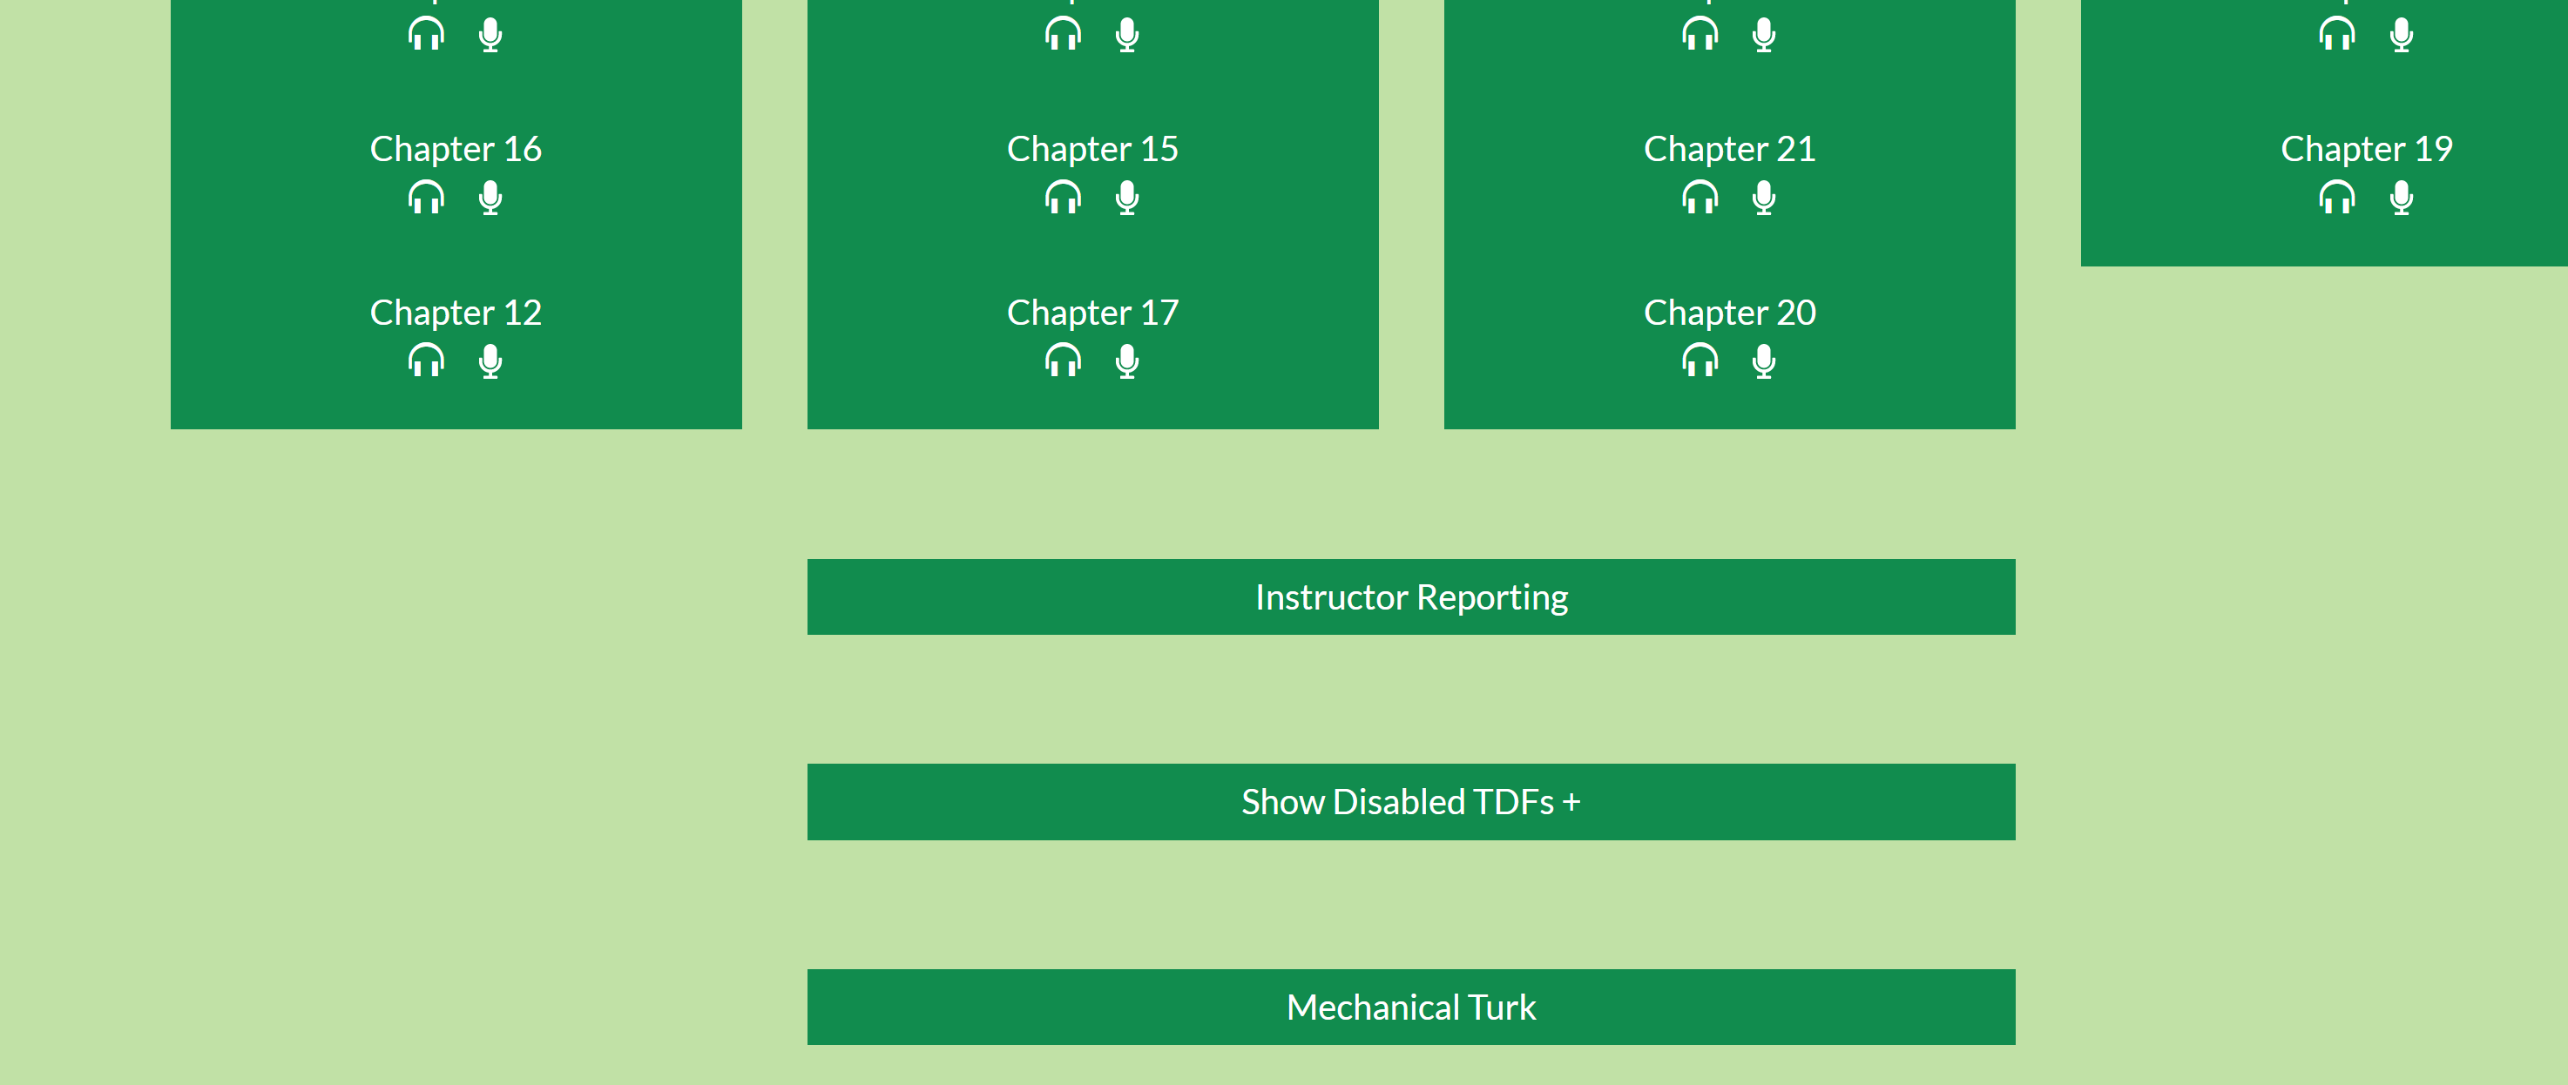The width and height of the screenshot is (2568, 1085).
Task: Click the headphones icon for Chapter 17
Action: [1062, 361]
